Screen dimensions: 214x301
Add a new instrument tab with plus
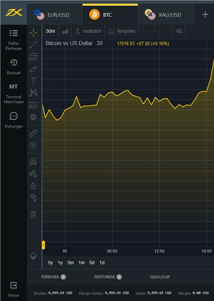point(205,15)
